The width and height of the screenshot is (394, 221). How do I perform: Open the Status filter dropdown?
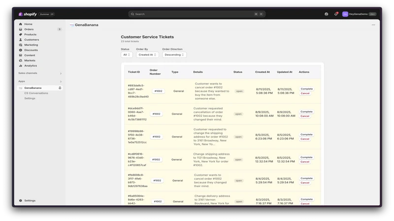[x=127, y=55]
